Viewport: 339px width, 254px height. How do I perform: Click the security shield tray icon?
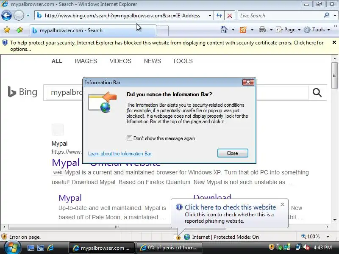272,247
